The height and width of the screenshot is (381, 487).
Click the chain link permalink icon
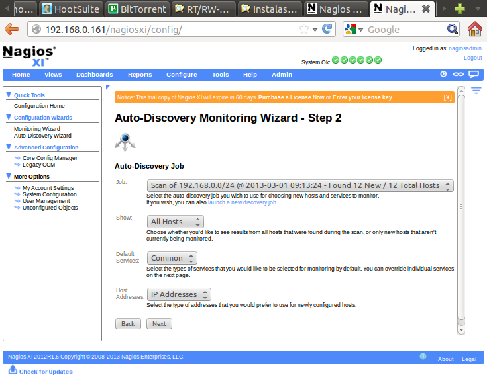(x=459, y=75)
